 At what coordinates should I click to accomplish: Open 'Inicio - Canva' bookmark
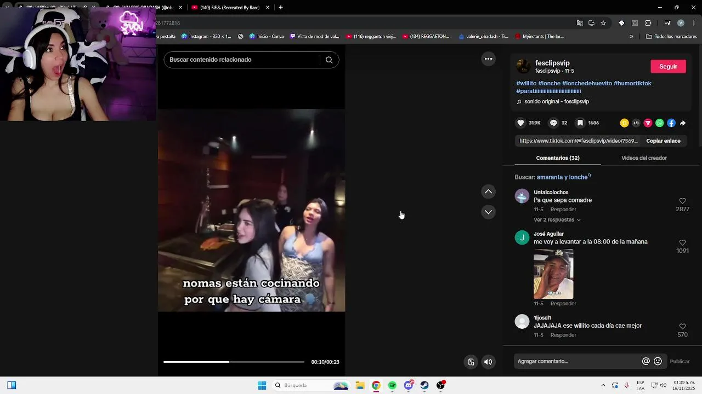(x=267, y=37)
